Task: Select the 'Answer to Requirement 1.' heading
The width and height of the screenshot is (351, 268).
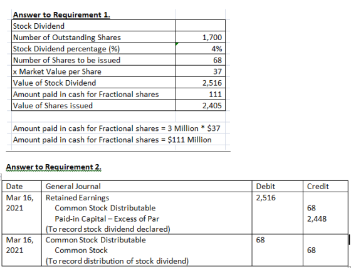Action: 61,15
